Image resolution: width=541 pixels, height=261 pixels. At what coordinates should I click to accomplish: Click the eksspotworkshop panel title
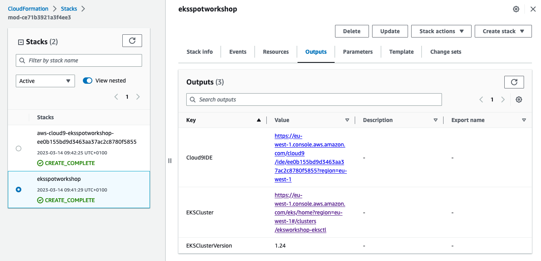tap(208, 9)
